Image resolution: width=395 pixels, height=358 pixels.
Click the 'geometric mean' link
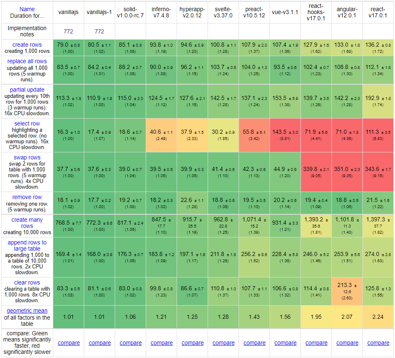27,311
